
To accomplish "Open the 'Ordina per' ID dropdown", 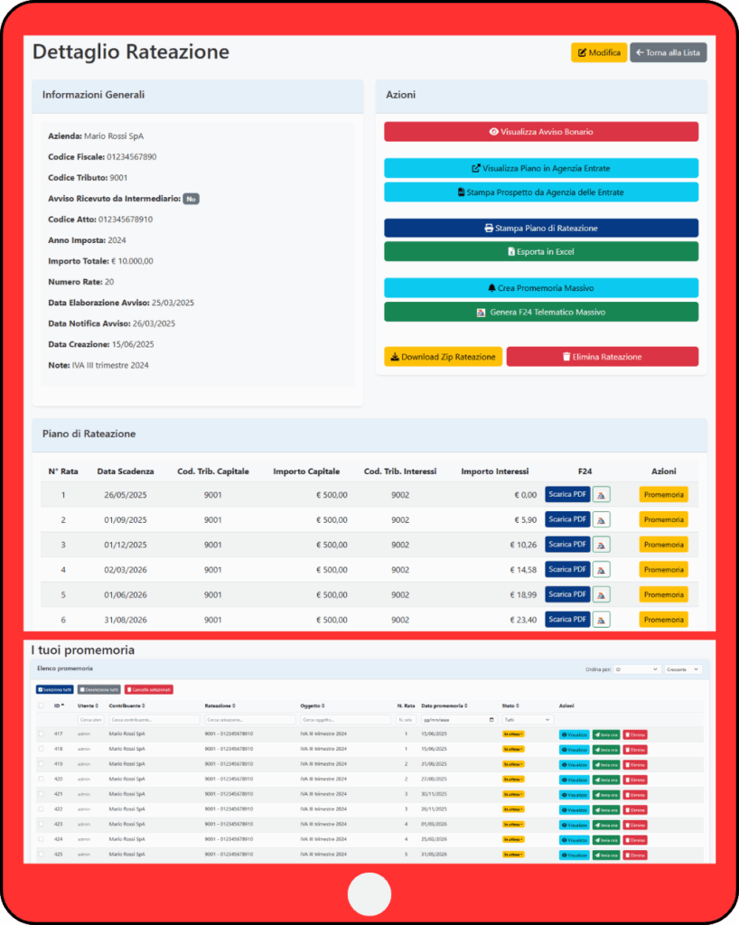I will 636,669.
